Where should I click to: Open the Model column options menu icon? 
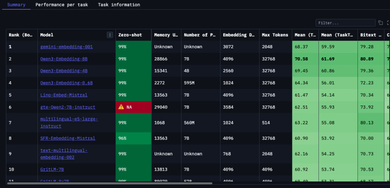pyautogui.click(x=110, y=35)
